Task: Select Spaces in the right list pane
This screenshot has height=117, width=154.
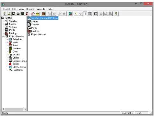Action: (x=34, y=22)
